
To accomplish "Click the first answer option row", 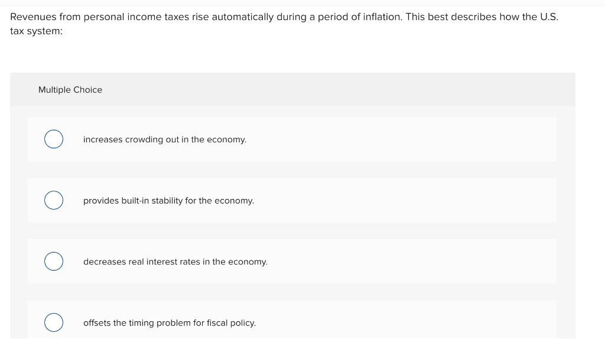I will pyautogui.click(x=292, y=139).
